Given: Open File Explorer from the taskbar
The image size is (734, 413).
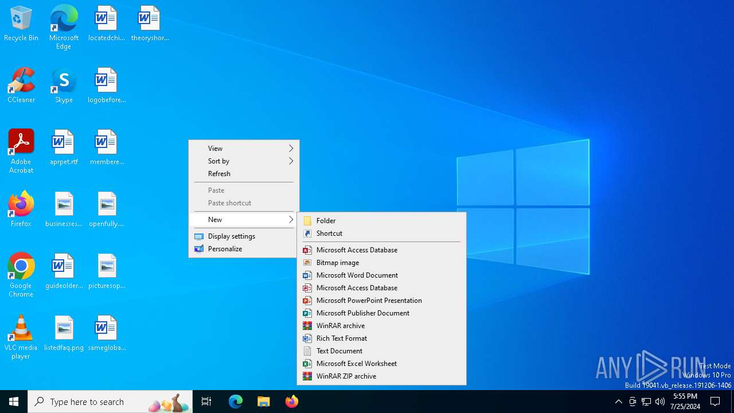Looking at the screenshot, I should coord(264,402).
